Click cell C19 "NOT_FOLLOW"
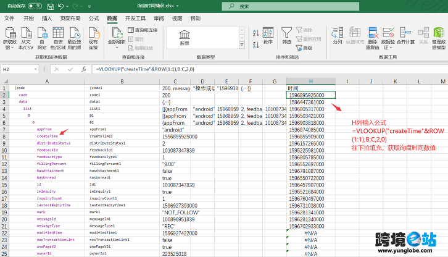 click(175, 213)
